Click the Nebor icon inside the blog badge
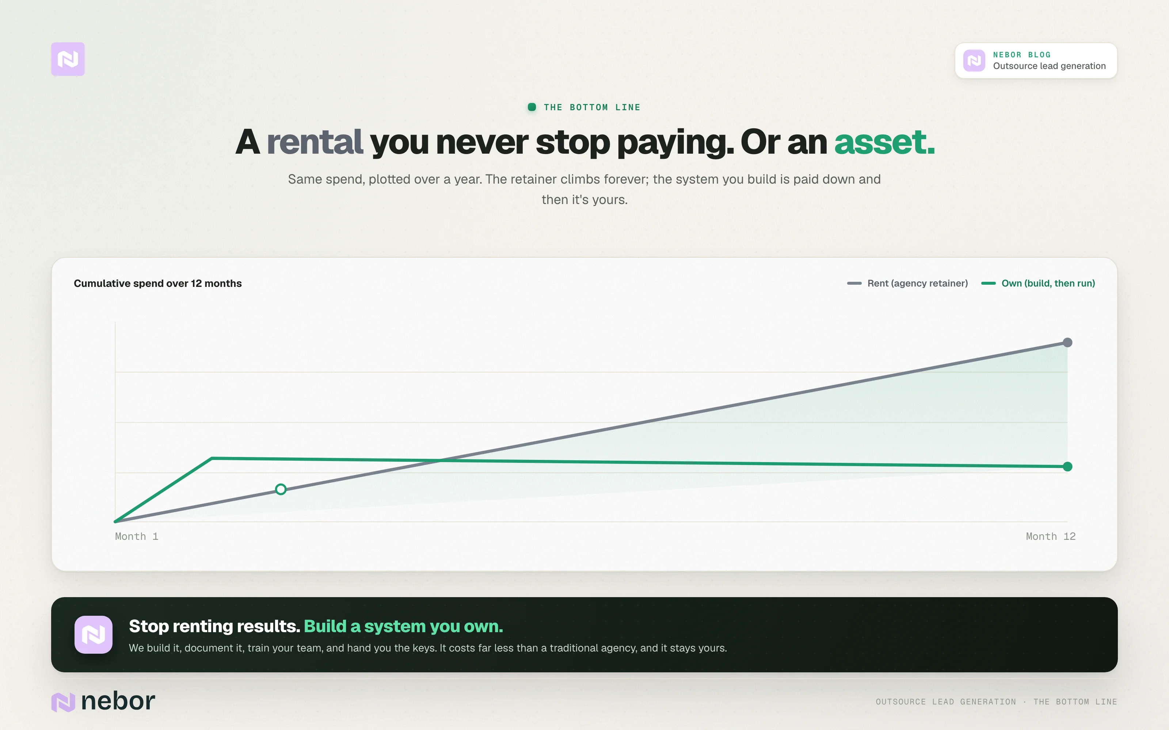This screenshot has width=1169, height=730. [x=974, y=60]
